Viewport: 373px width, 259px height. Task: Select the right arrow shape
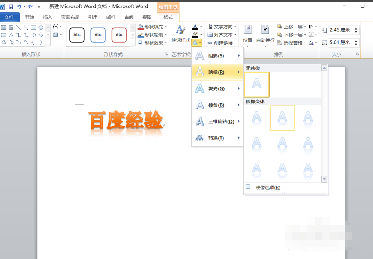tap(33, 35)
